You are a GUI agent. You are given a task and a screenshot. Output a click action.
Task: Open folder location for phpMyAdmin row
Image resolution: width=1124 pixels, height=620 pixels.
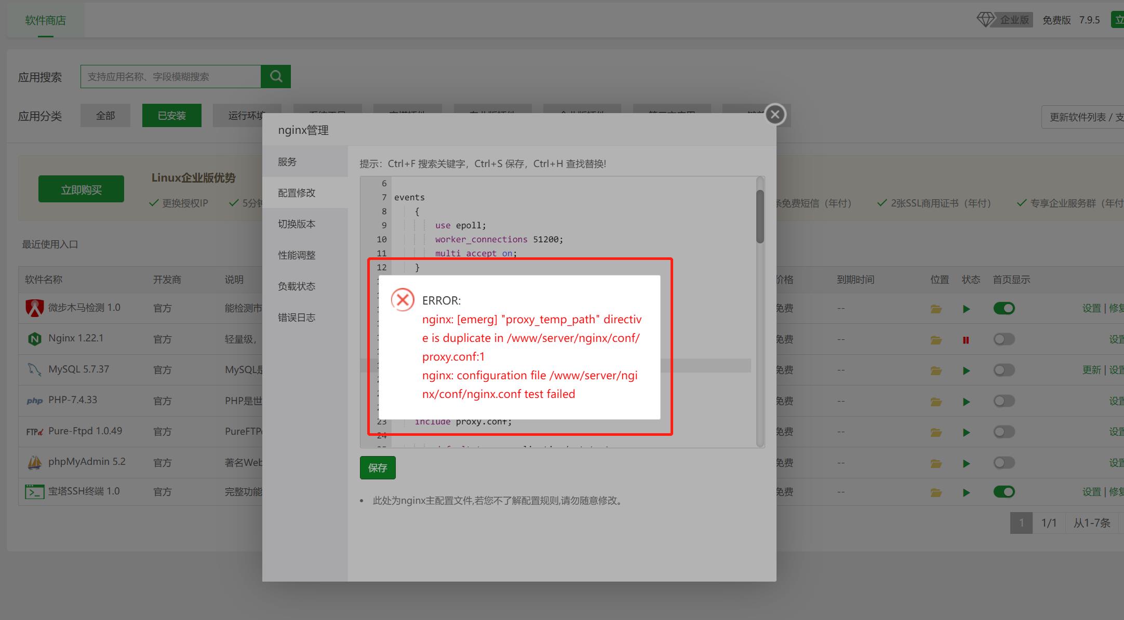coord(936,463)
